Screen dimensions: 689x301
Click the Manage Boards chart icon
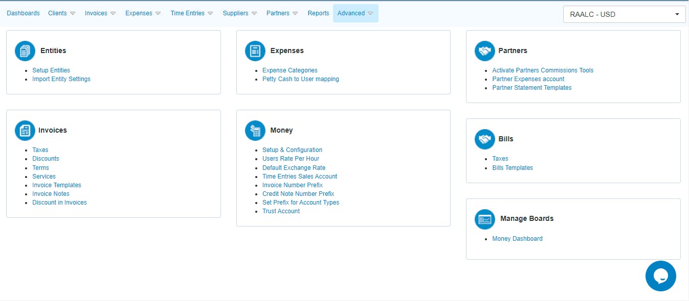[x=485, y=219]
